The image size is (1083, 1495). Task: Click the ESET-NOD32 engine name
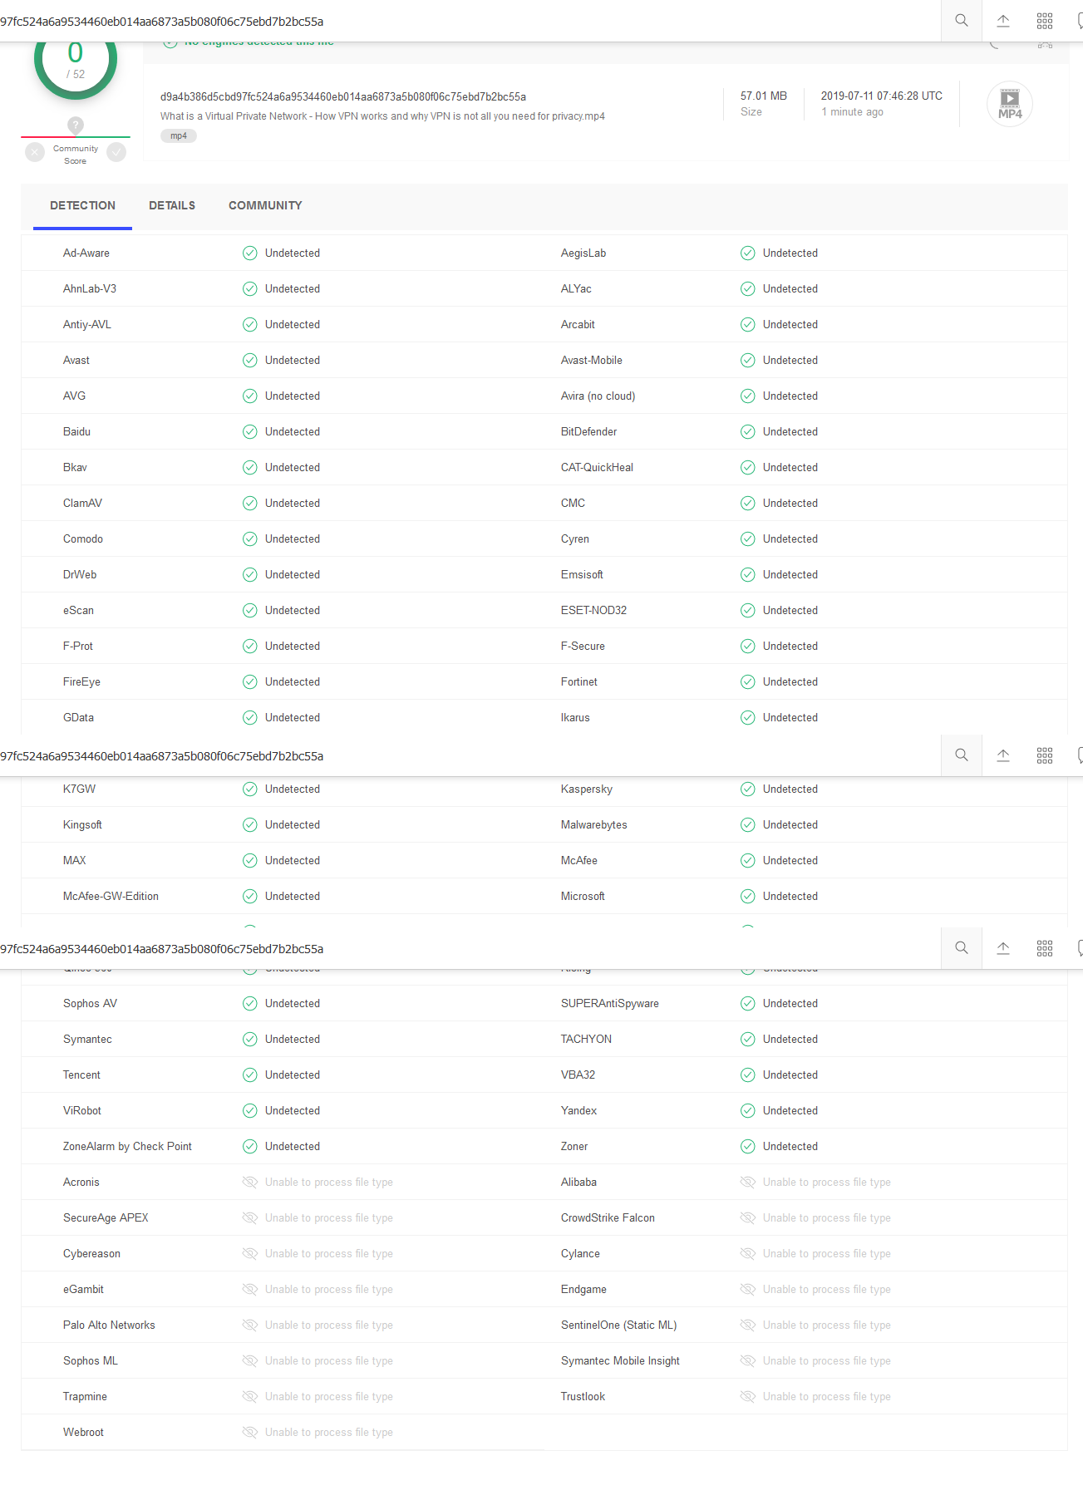pyautogui.click(x=593, y=611)
